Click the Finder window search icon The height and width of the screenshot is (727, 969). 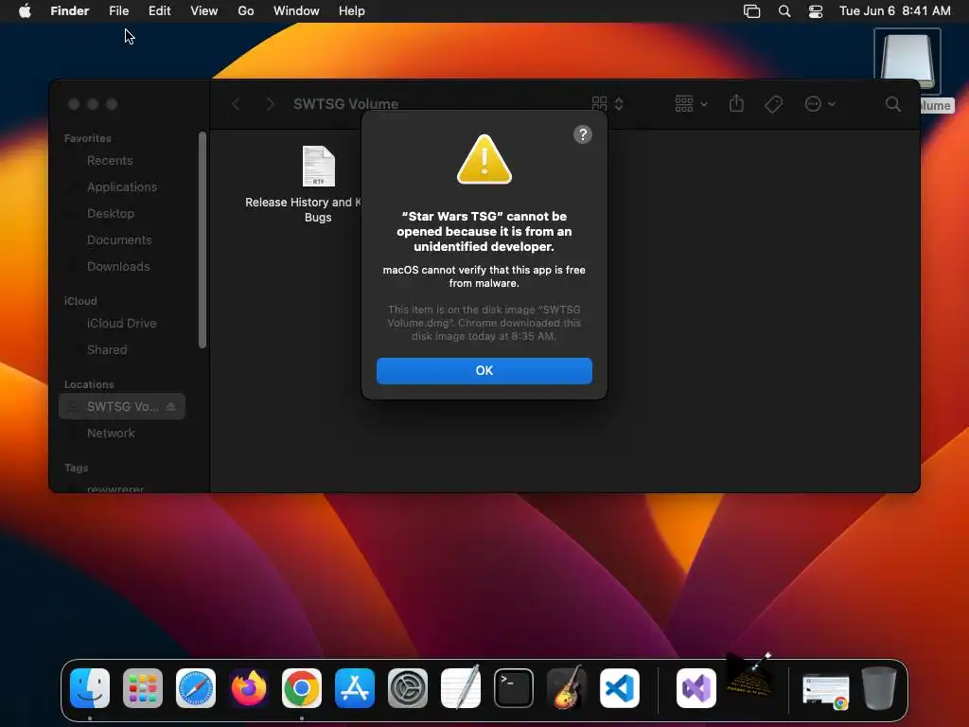click(x=892, y=104)
